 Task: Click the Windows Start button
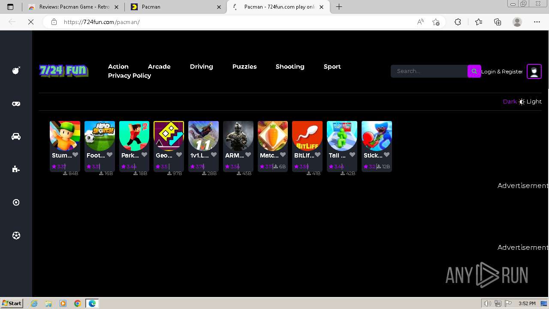12,303
